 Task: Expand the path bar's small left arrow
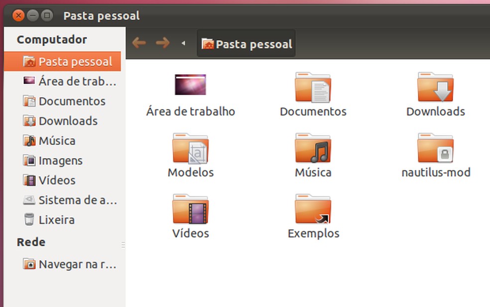click(x=183, y=43)
